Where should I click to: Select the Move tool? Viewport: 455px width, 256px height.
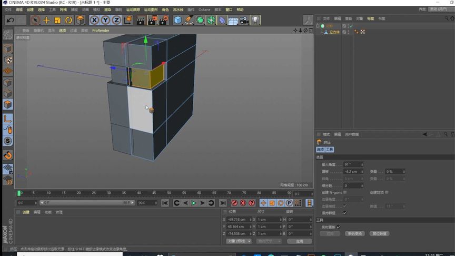pyautogui.click(x=46, y=20)
